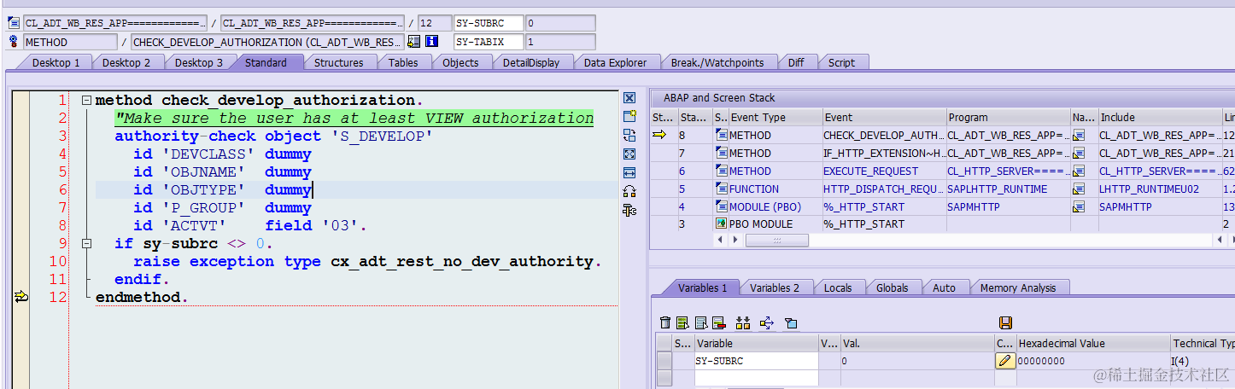Open the Data Explorer tab
Viewport: 1235px width, 389px height.
point(615,62)
